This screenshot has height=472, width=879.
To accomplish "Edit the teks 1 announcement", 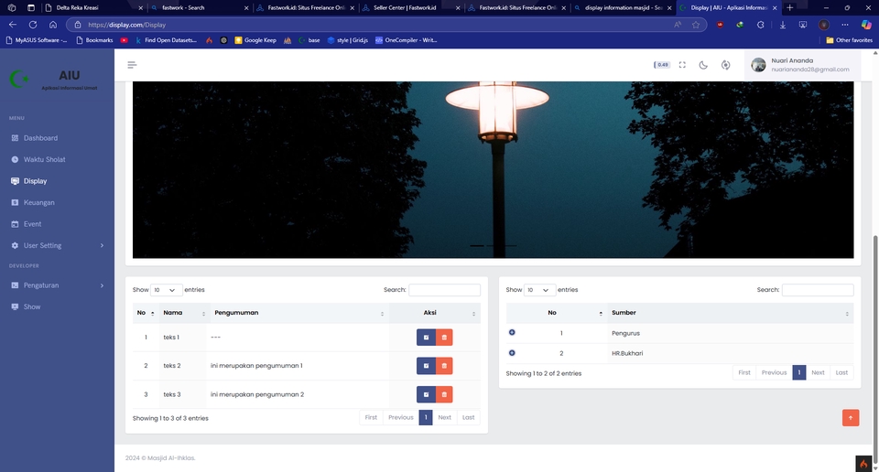I will pyautogui.click(x=426, y=337).
